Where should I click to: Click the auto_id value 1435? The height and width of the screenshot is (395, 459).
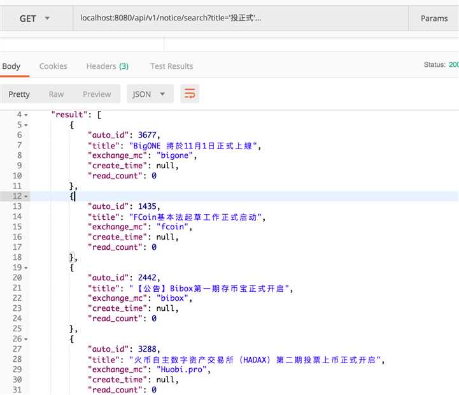[x=147, y=206]
